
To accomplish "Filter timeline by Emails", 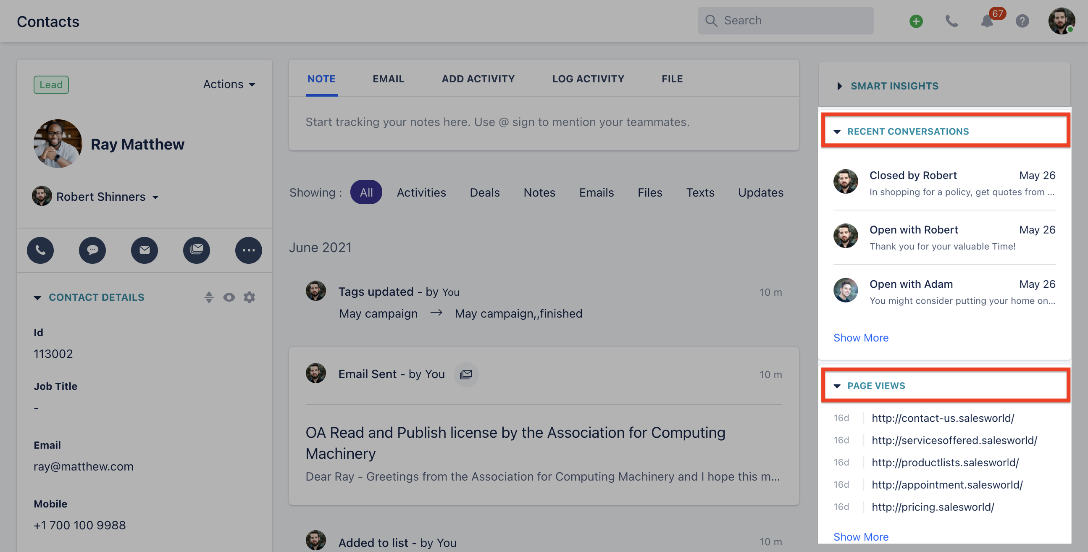I will tap(597, 192).
